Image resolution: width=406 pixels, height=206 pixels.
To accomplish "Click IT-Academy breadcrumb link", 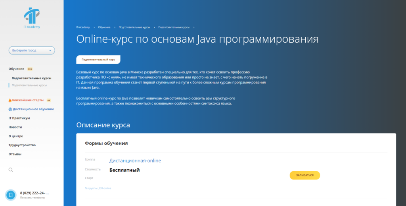I will pyautogui.click(x=83, y=27).
